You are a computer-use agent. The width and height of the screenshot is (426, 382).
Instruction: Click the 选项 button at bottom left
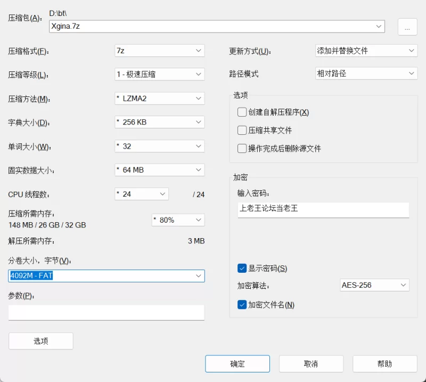tap(41, 341)
